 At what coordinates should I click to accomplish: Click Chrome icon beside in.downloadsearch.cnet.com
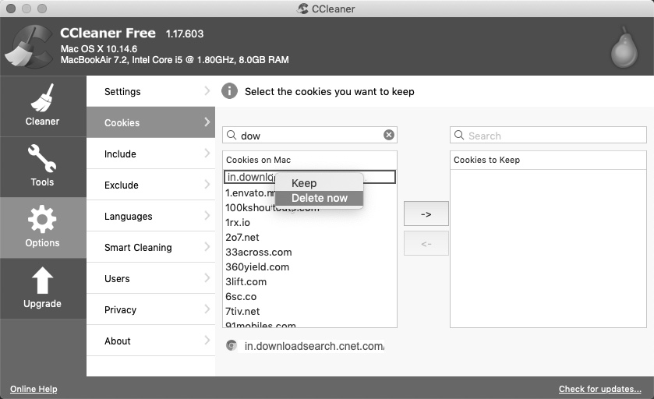(x=231, y=346)
